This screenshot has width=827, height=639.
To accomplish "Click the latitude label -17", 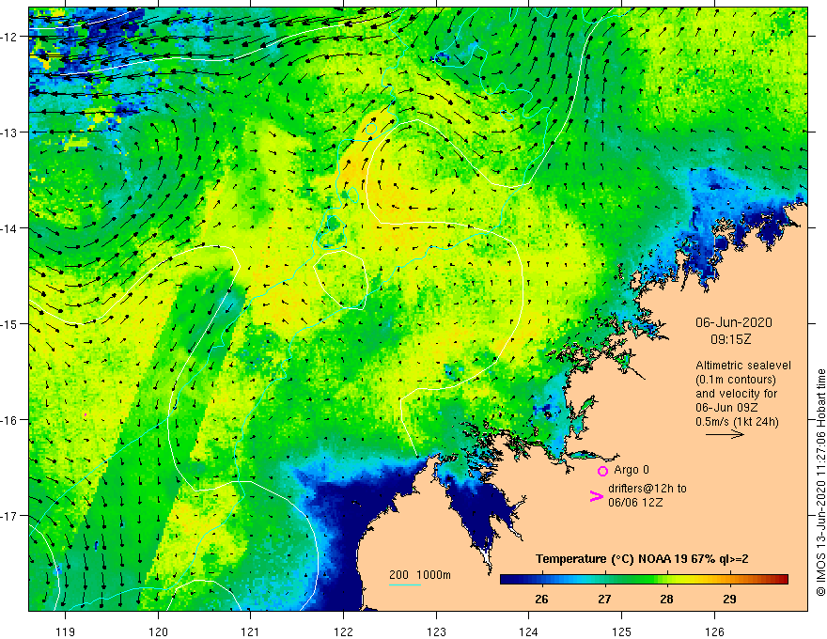I will [10, 516].
